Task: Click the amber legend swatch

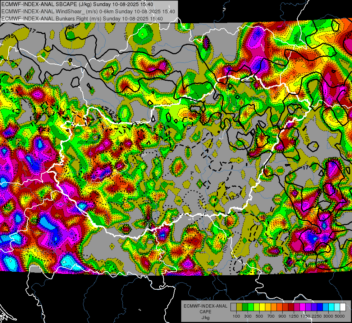Action: point(268,307)
